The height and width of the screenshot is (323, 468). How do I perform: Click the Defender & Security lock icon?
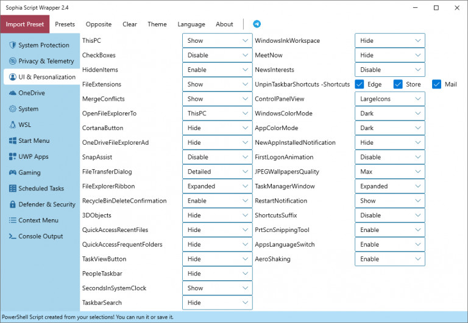click(13, 205)
